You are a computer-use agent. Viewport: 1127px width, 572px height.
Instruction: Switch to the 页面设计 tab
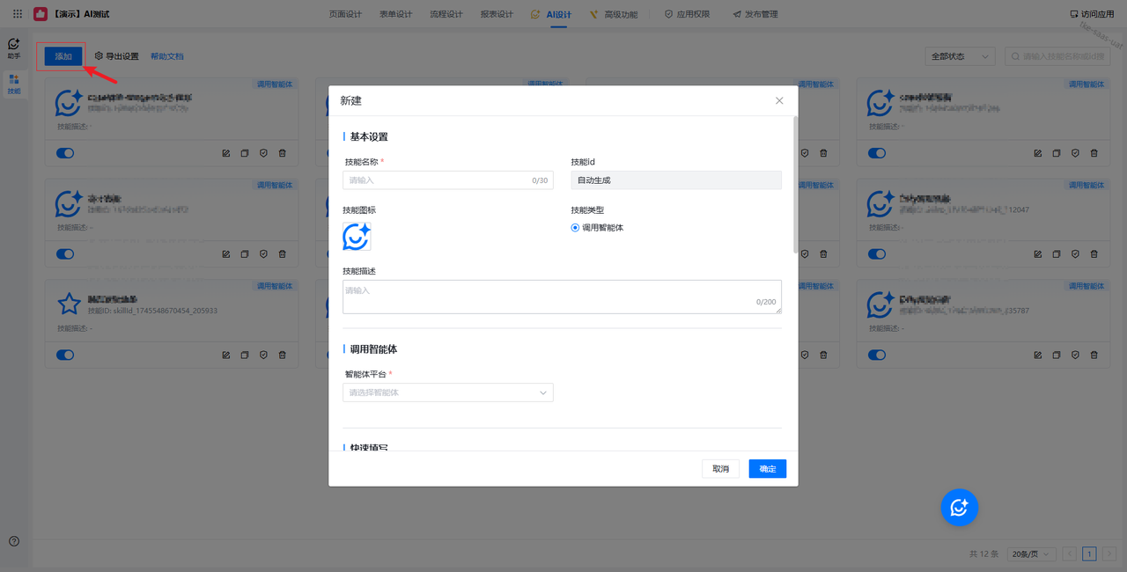point(345,14)
